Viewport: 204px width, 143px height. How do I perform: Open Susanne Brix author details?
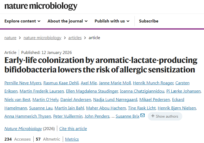point(127,116)
